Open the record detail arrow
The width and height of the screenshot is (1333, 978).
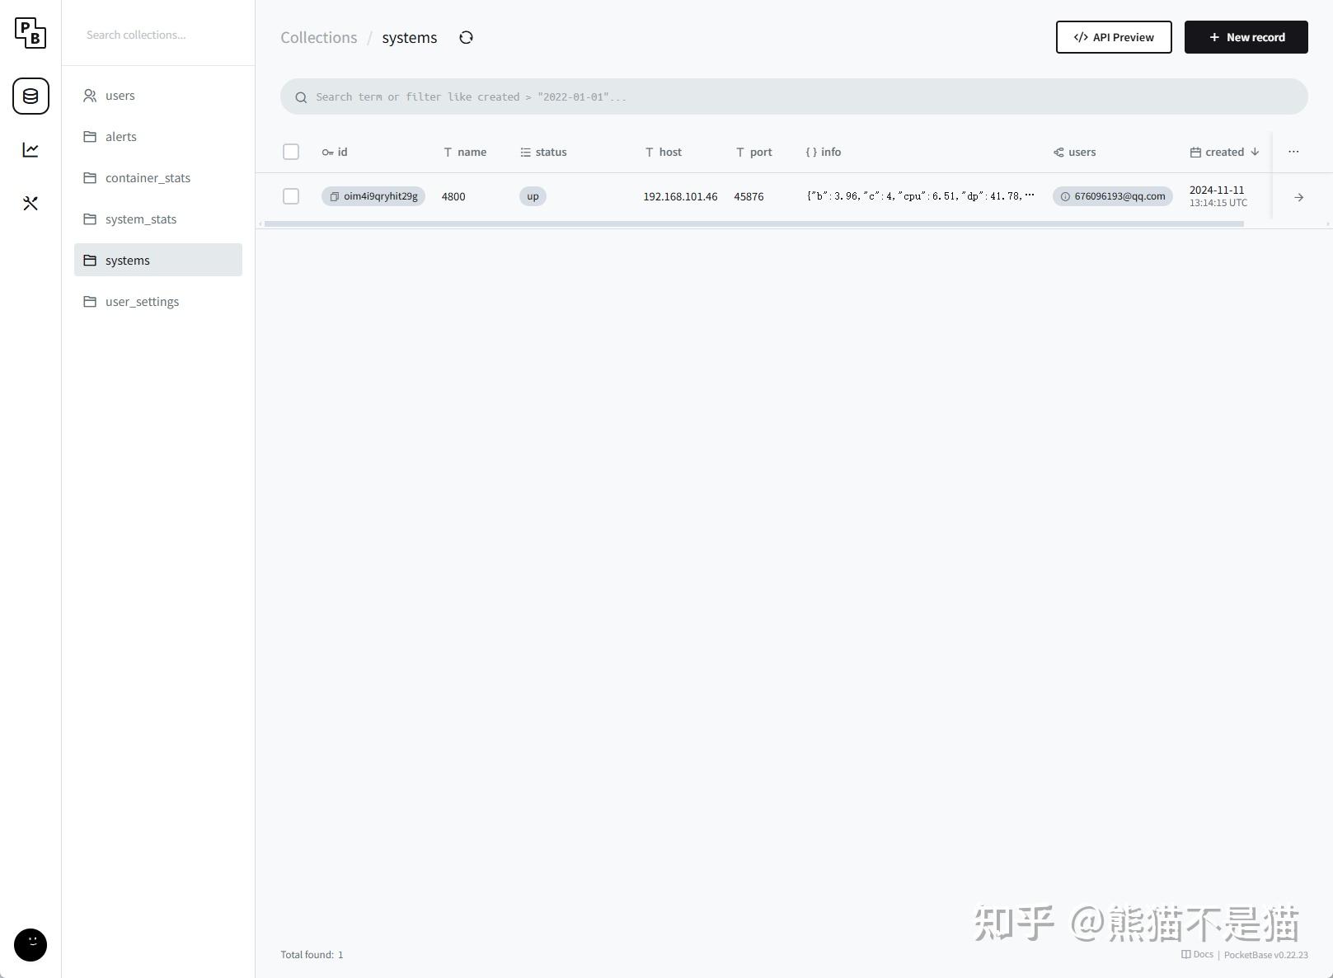point(1298,197)
